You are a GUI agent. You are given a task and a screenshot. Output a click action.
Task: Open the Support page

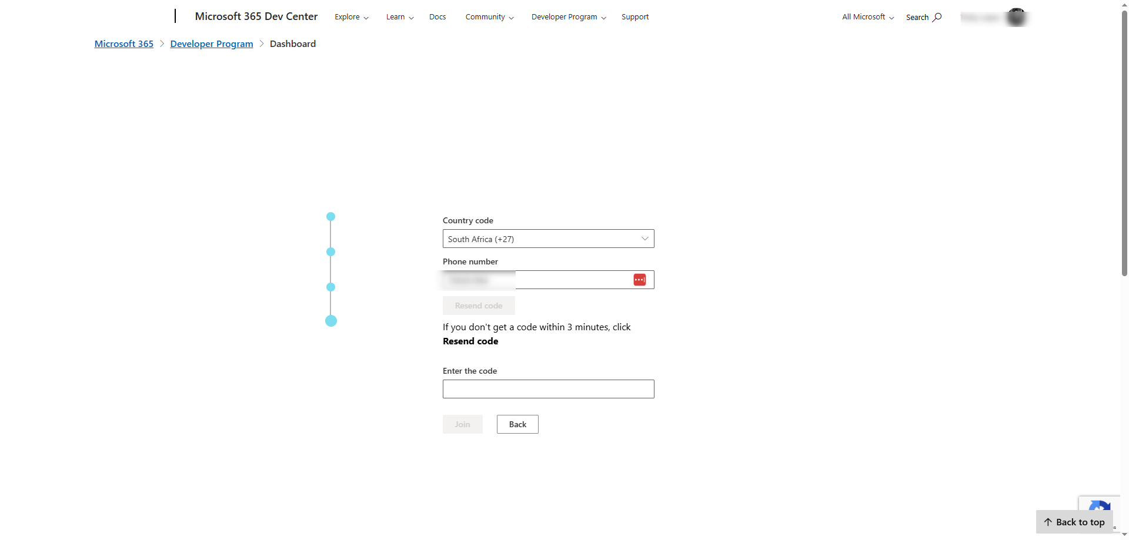tap(635, 17)
